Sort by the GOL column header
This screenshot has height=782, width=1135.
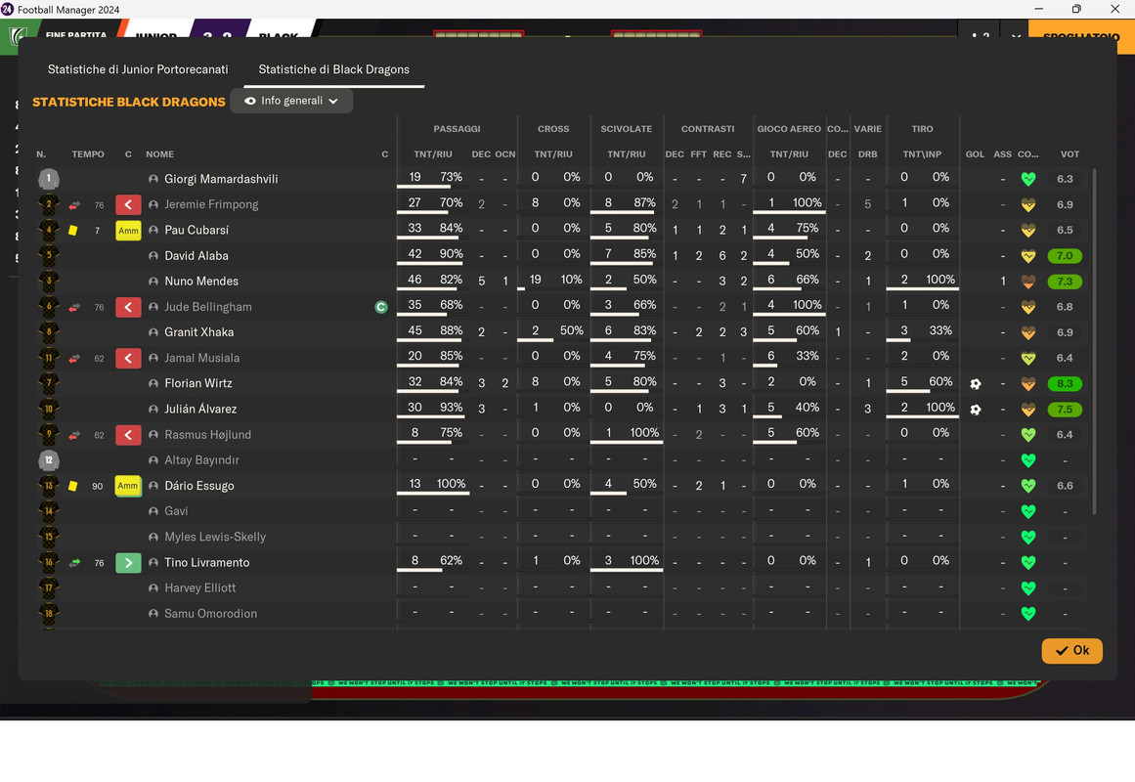(x=975, y=154)
